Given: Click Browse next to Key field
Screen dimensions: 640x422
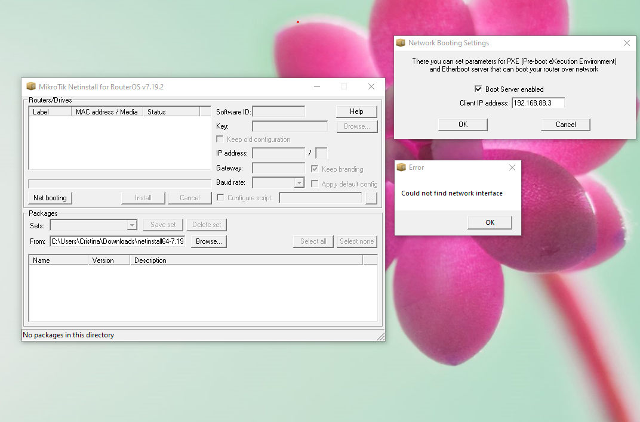Looking at the screenshot, I should coord(357,126).
